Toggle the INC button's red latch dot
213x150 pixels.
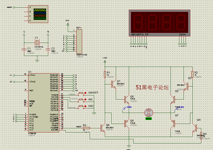85,100
